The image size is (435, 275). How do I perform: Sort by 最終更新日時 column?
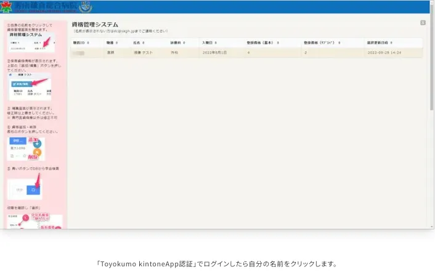tap(380, 43)
